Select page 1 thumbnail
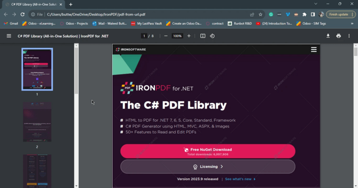Screen dimensions: 358x188 point(37,69)
